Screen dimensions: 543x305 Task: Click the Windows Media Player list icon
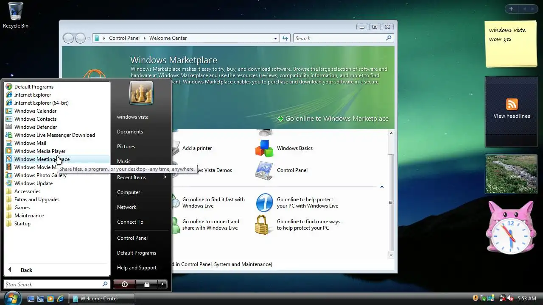(9, 151)
